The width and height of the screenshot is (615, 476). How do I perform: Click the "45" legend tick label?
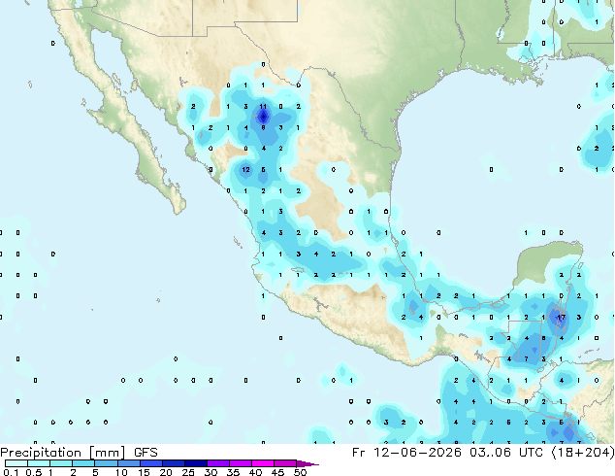(x=277, y=472)
